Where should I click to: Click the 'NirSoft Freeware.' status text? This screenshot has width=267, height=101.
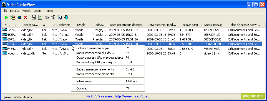click(x=100, y=96)
